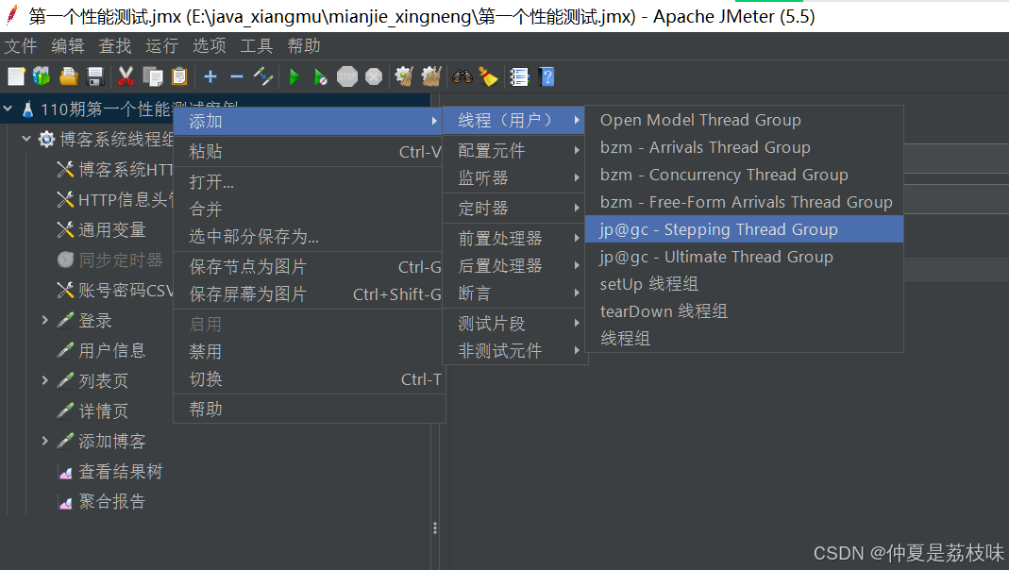Select the 用户信息 tree node
1009x570 pixels.
(112, 351)
